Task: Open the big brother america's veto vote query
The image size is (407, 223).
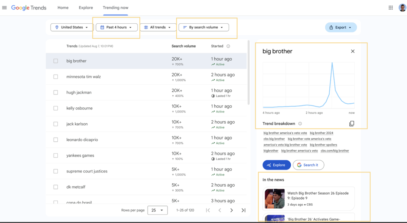Action: [285, 133]
